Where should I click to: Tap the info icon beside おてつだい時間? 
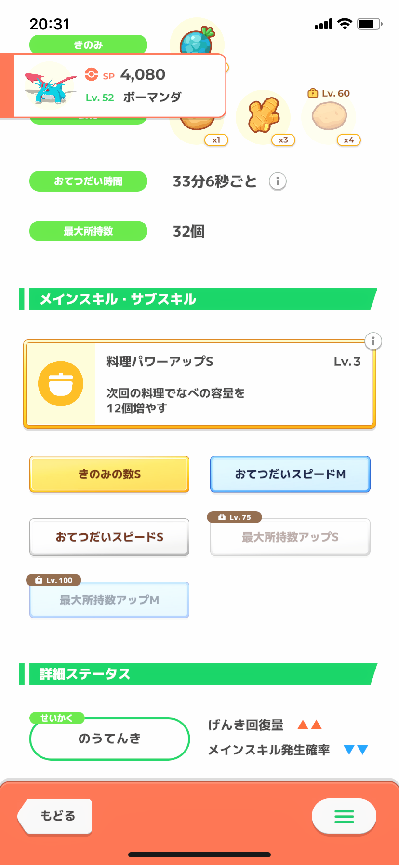pyautogui.click(x=278, y=181)
